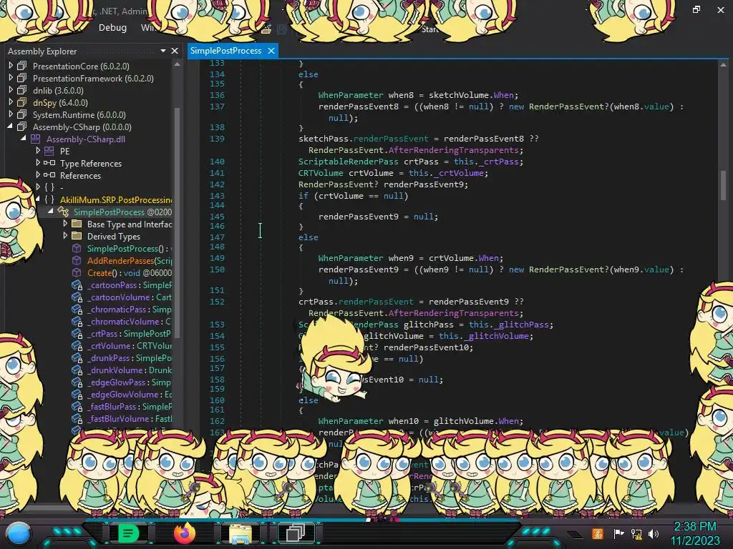Click the _edgeGlowPass field icon
Screen dimensions: 733x549
tap(77, 382)
